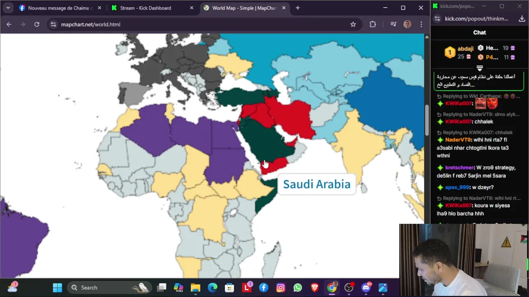
Task: Open the Chrome profile avatar
Action: [407, 24]
